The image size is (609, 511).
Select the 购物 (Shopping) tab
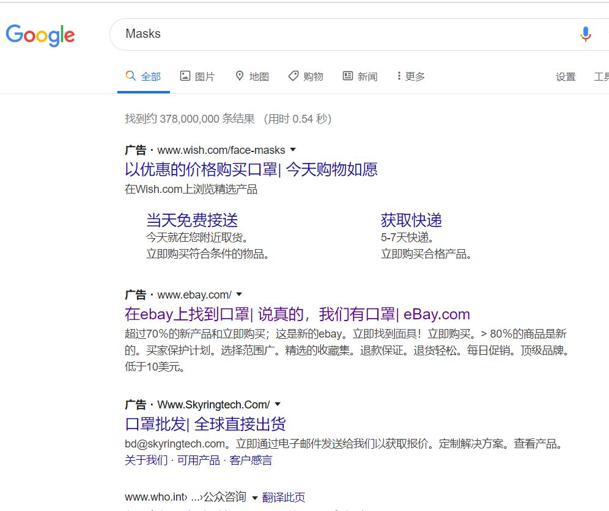click(306, 76)
